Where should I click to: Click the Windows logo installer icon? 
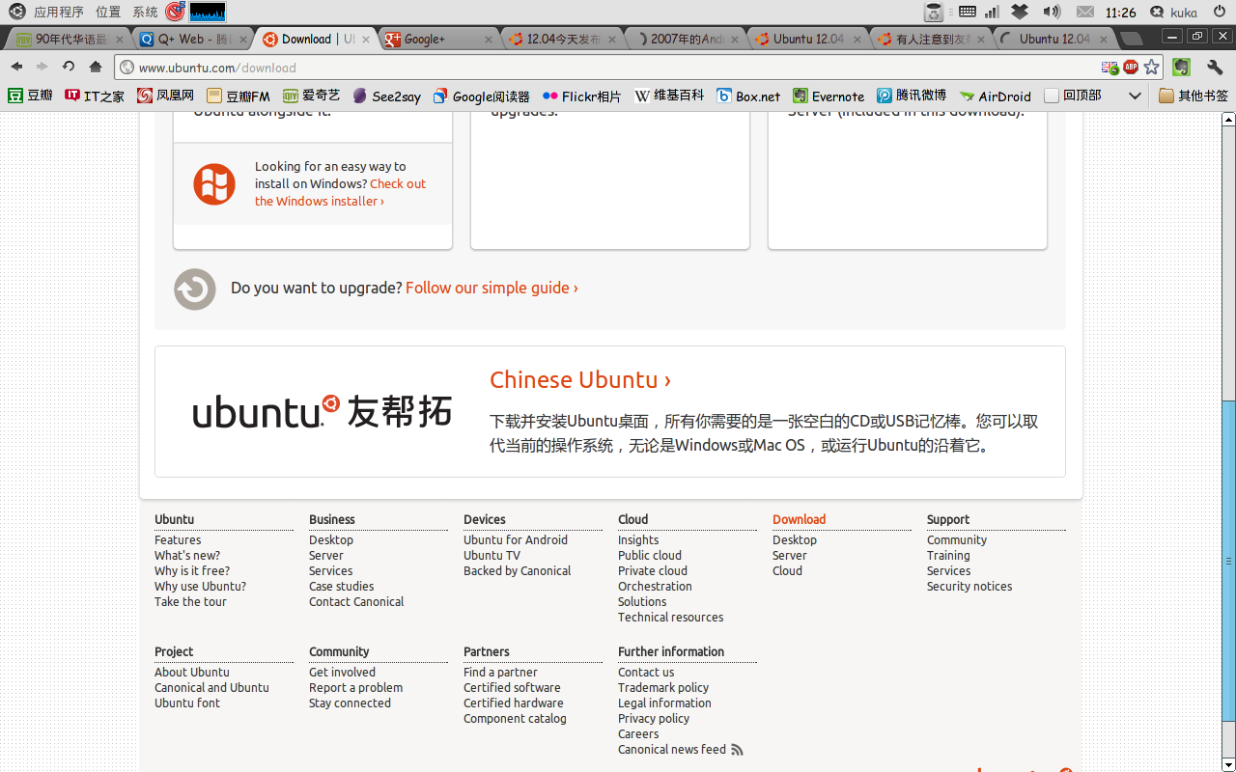coord(214,183)
